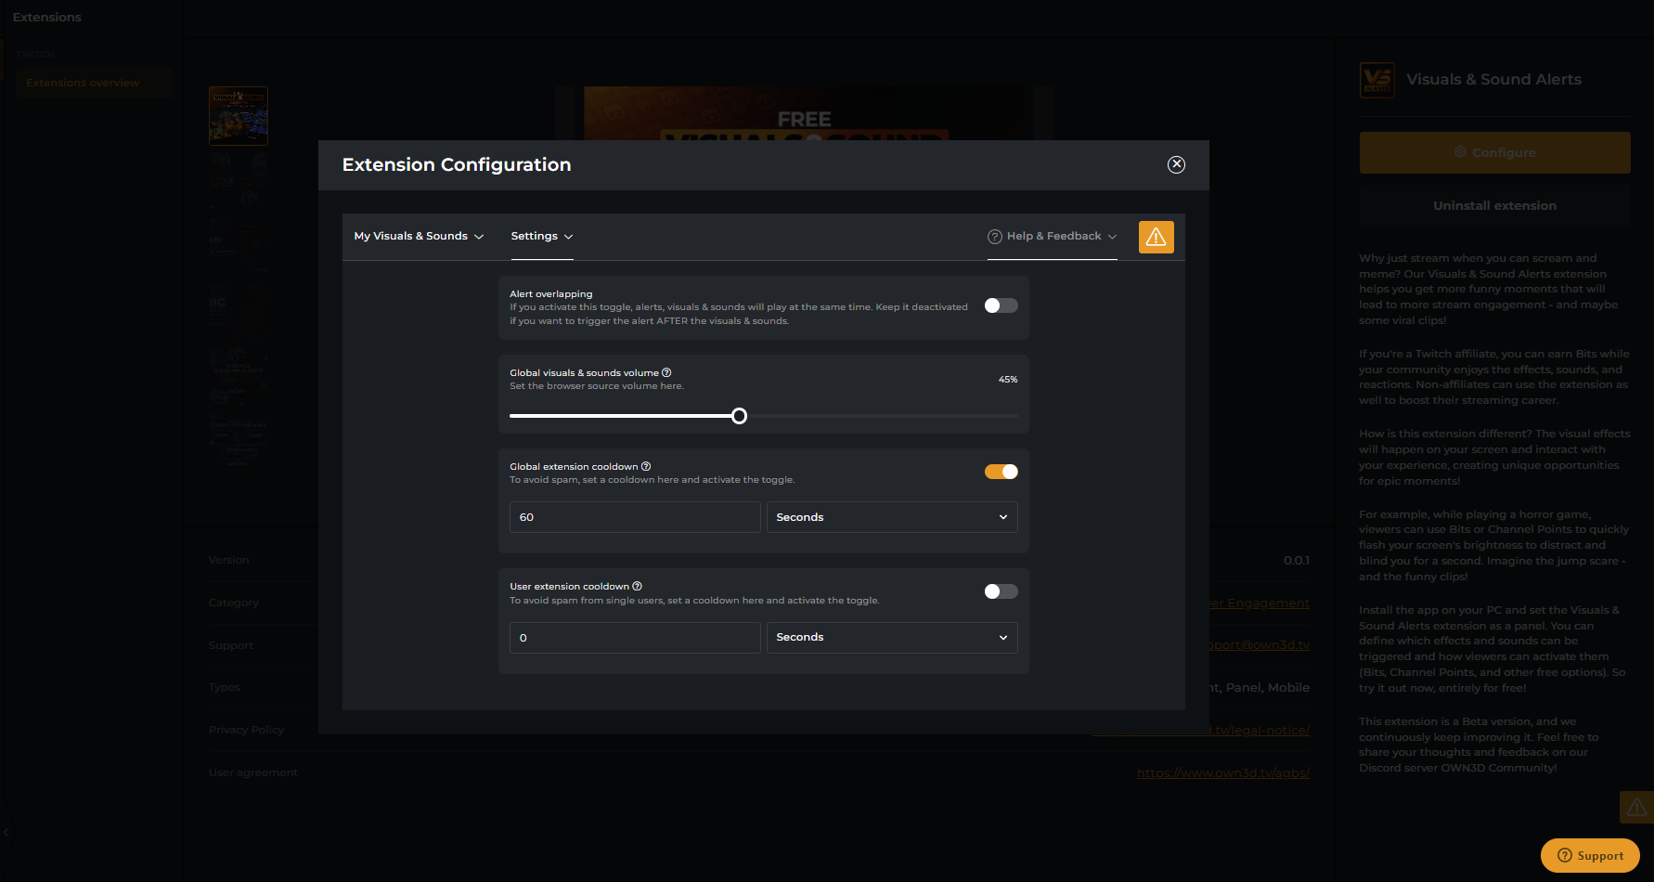Image resolution: width=1654 pixels, height=882 pixels.
Task: Click the orange warning triangle in the dialog
Action: coord(1156,238)
